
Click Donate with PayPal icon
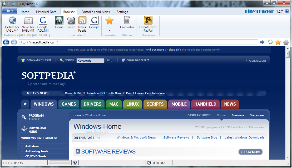[148, 20]
